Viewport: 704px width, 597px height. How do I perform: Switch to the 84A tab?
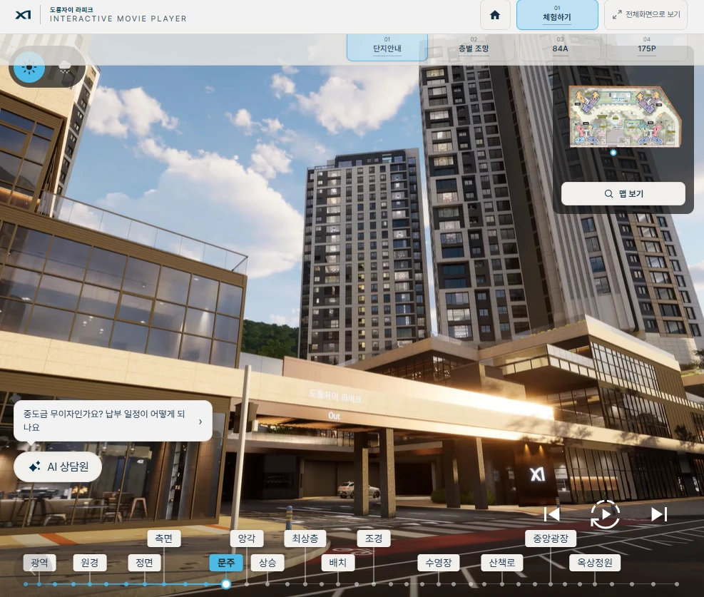(x=560, y=48)
